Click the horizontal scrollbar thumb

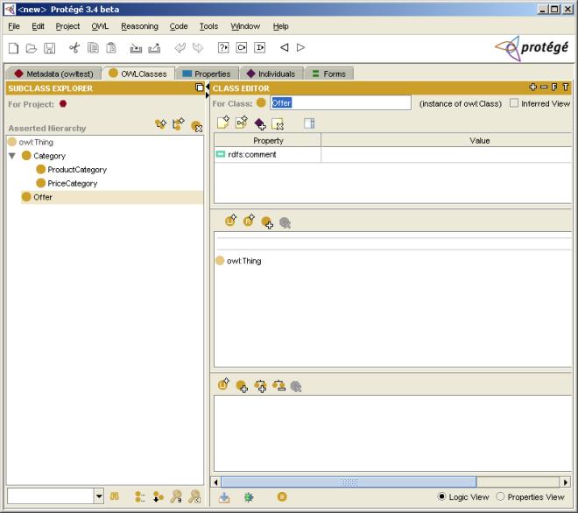click(349, 481)
